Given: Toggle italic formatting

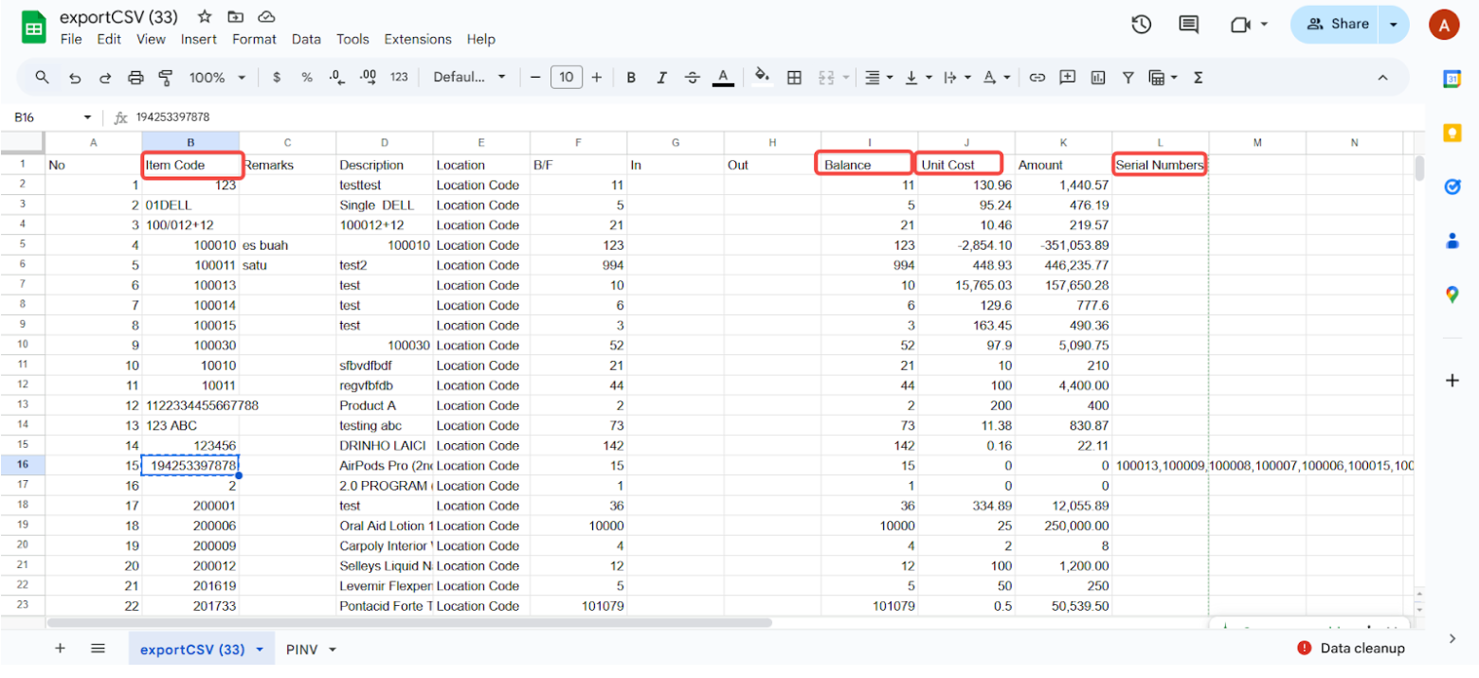Looking at the screenshot, I should [661, 78].
